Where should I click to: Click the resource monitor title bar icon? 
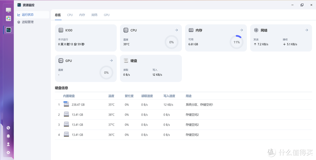[19, 5]
